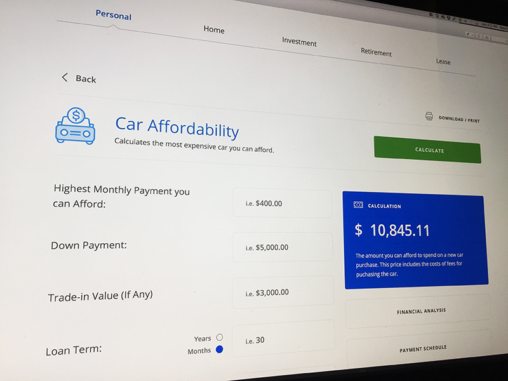Click the Highest Monthly Payment label
Image resolution: width=508 pixels, height=381 pixels.
[121, 196]
